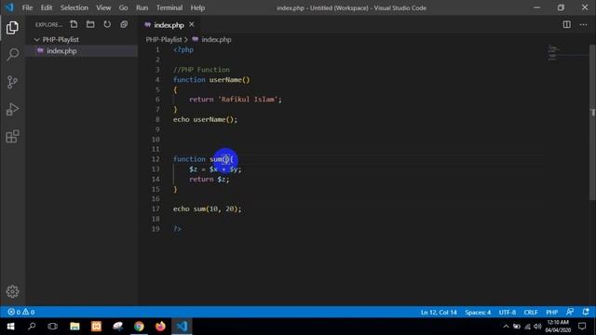Change indentation via Spaces: 4
The width and height of the screenshot is (596, 335).
(478, 313)
